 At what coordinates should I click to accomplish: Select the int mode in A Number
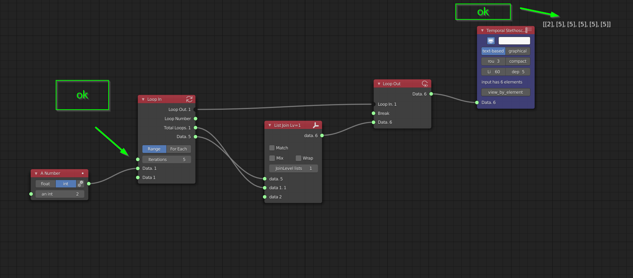(x=66, y=184)
